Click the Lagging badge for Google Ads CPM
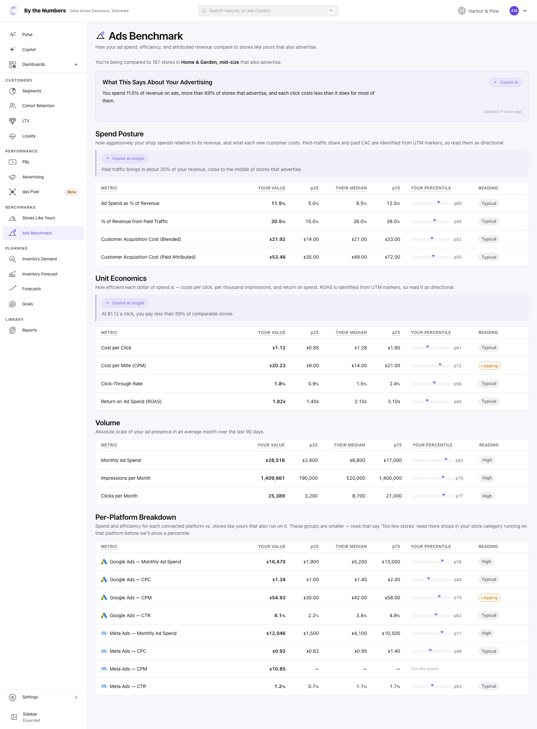 point(489,598)
